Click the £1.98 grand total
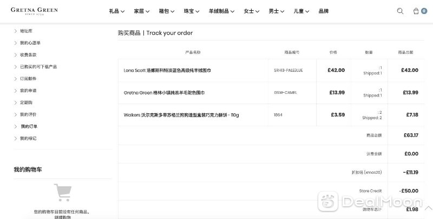Image resolution: width=433 pixels, height=219 pixels. [x=412, y=209]
